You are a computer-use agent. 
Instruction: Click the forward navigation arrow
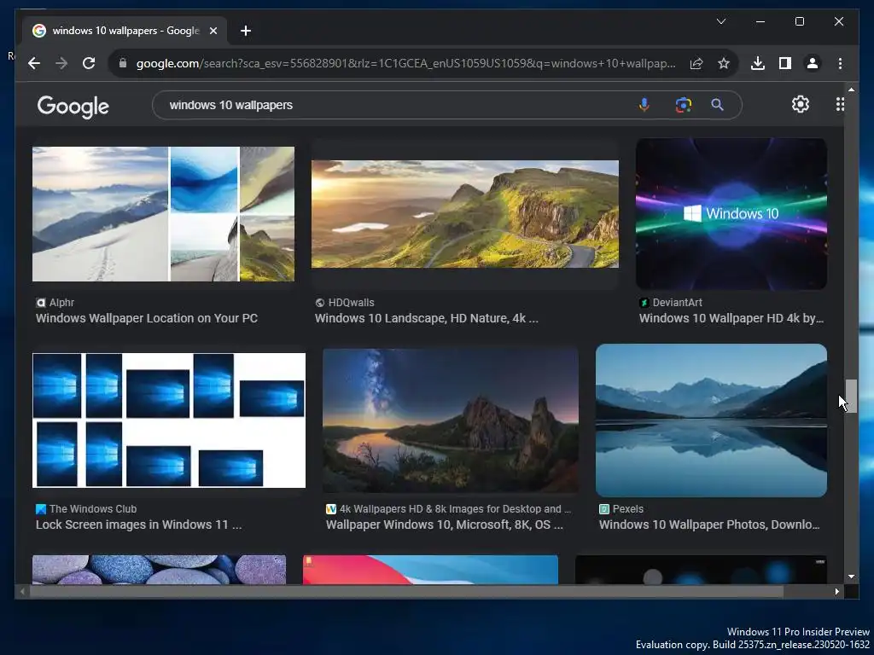point(61,63)
